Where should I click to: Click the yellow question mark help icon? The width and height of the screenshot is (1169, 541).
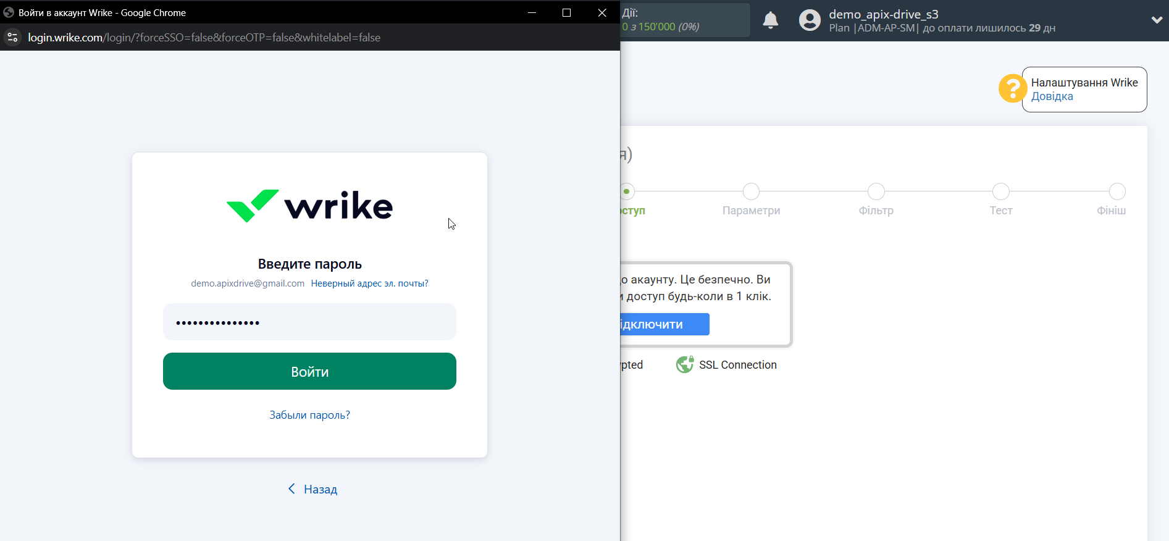[x=1012, y=88]
